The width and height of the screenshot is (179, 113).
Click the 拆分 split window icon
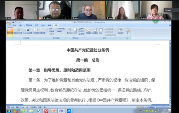[x=101, y=31]
